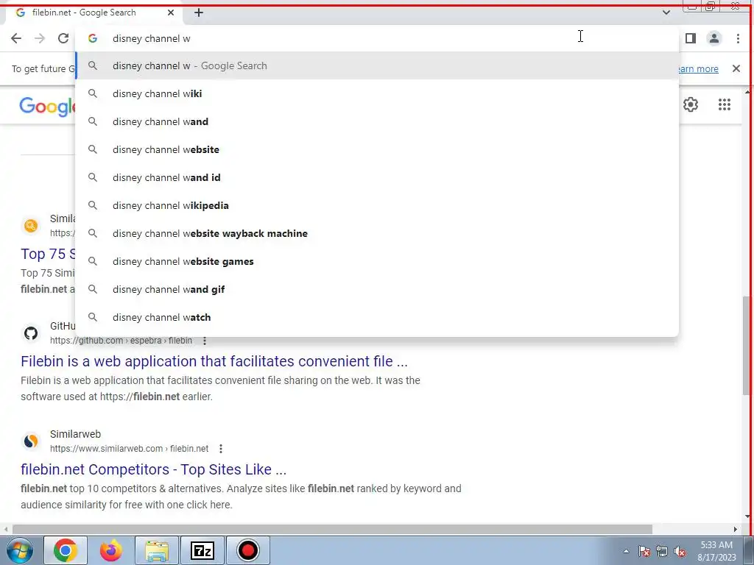The image size is (754, 565).
Task: Select suggestion 'disney channel wand'
Action: point(378,121)
